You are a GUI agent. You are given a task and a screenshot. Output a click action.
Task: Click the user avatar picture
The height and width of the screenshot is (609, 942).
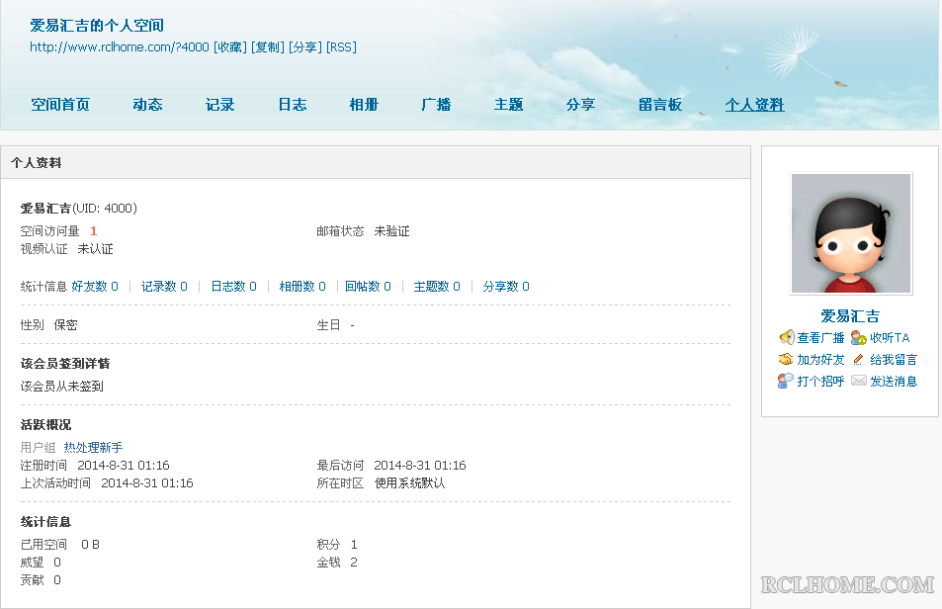851,233
